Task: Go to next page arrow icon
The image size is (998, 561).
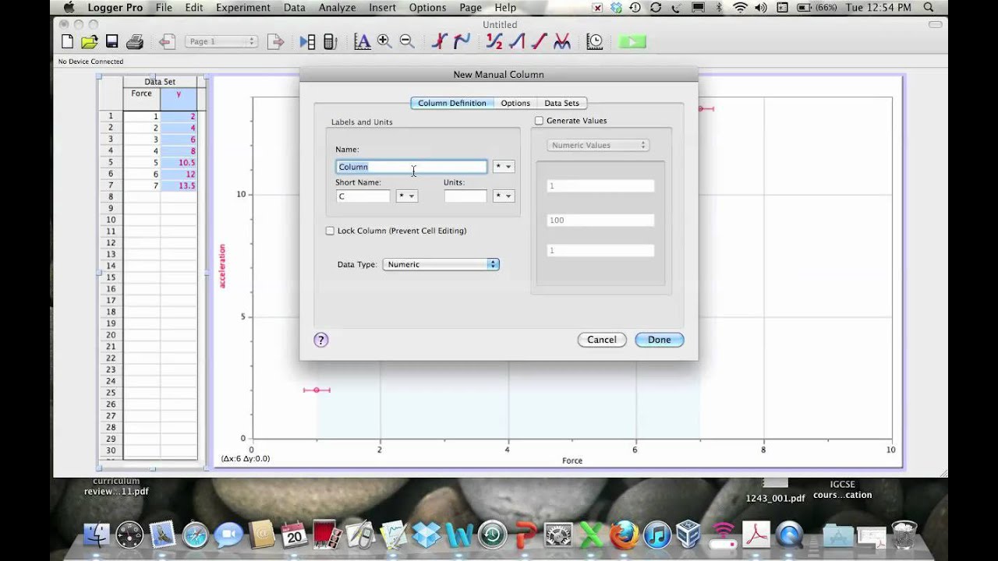Action: (275, 42)
